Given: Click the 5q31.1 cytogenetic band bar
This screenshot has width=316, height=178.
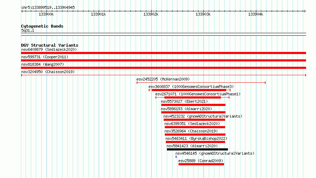Looking at the screenshot, I should point(163,34).
